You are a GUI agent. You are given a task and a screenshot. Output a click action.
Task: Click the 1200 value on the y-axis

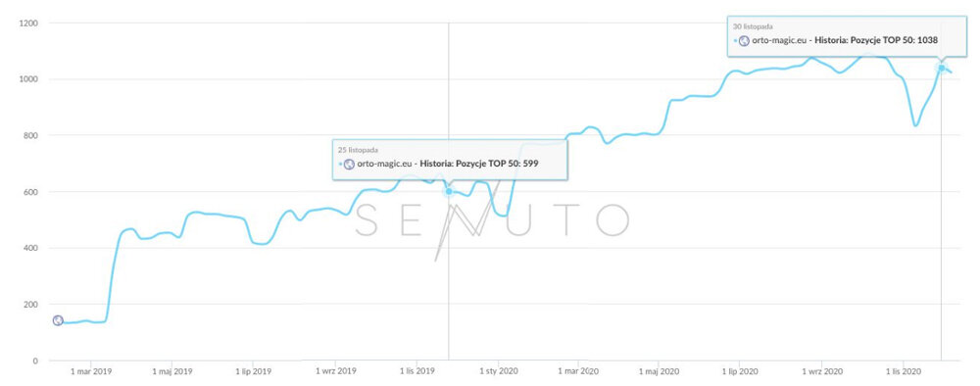pyautogui.click(x=28, y=24)
